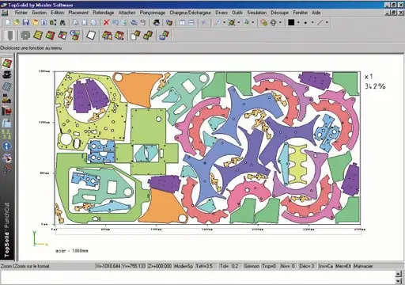Open the Attaches menu
Viewport: 405px width, 285px height.
[127, 13]
